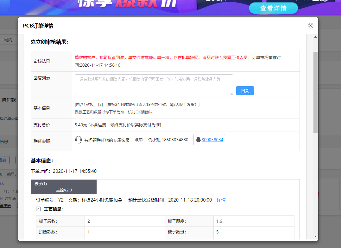Click the dialog scrollbar down arrow
Image resolution: width=341 pixels, height=248 pixels.
[x=315, y=237]
